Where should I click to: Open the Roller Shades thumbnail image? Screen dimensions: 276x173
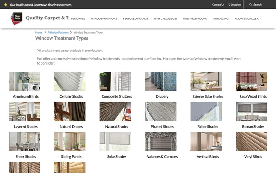(x=206, y=112)
